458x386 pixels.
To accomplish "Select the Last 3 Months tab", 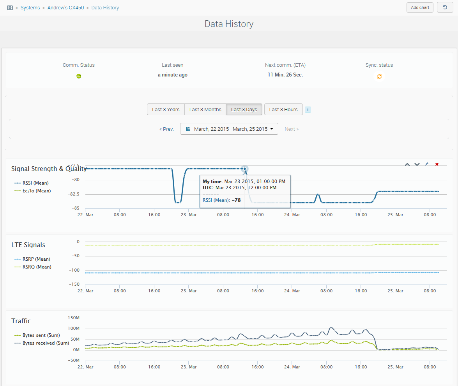I will click(x=205, y=109).
